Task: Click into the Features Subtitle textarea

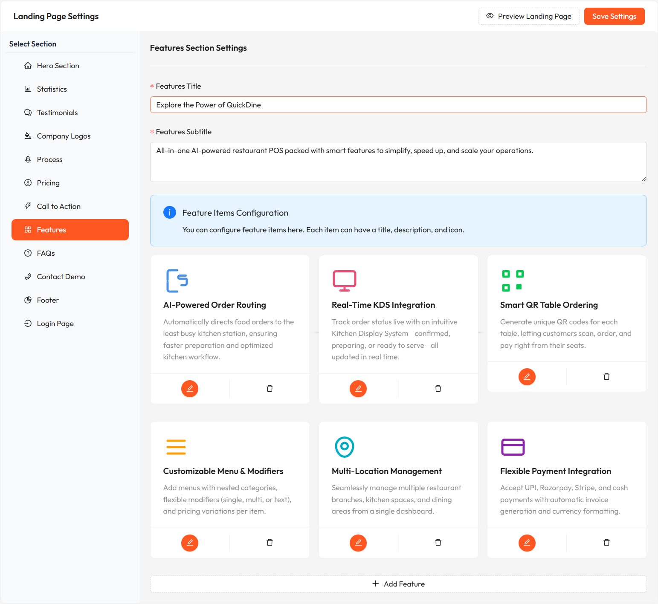Action: [x=398, y=162]
